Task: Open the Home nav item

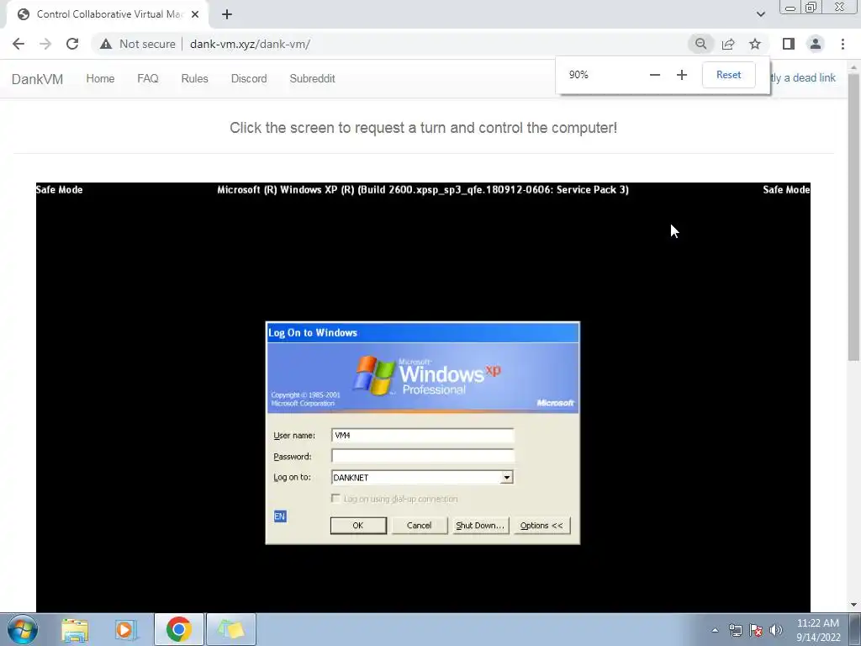Action: pos(101,78)
